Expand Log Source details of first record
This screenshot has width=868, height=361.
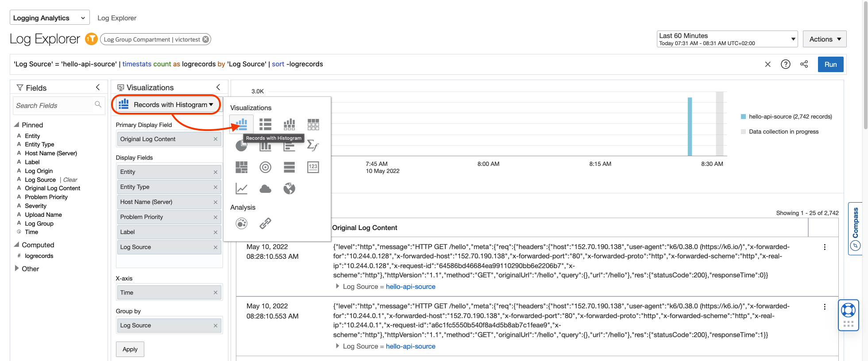point(337,286)
